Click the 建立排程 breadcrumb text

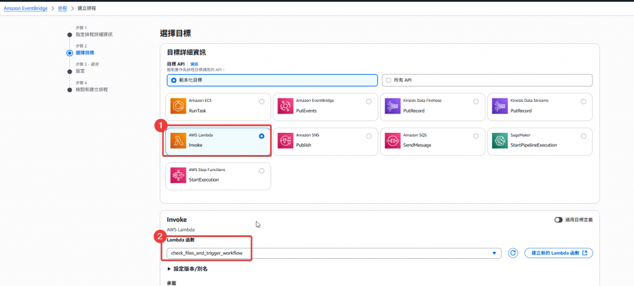tap(87, 8)
